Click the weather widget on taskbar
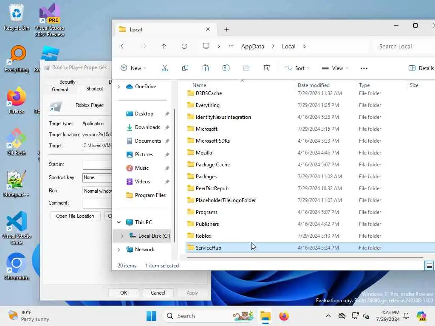The height and width of the screenshot is (326, 435). tap(28, 316)
